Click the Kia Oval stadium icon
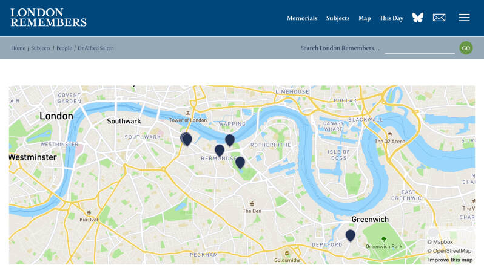The image size is (484, 265). tap(89, 212)
